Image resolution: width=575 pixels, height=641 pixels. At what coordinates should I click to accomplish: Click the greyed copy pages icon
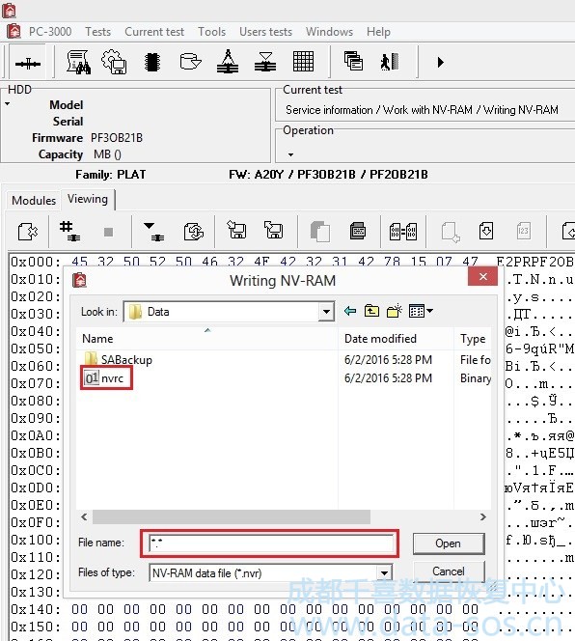[319, 232]
